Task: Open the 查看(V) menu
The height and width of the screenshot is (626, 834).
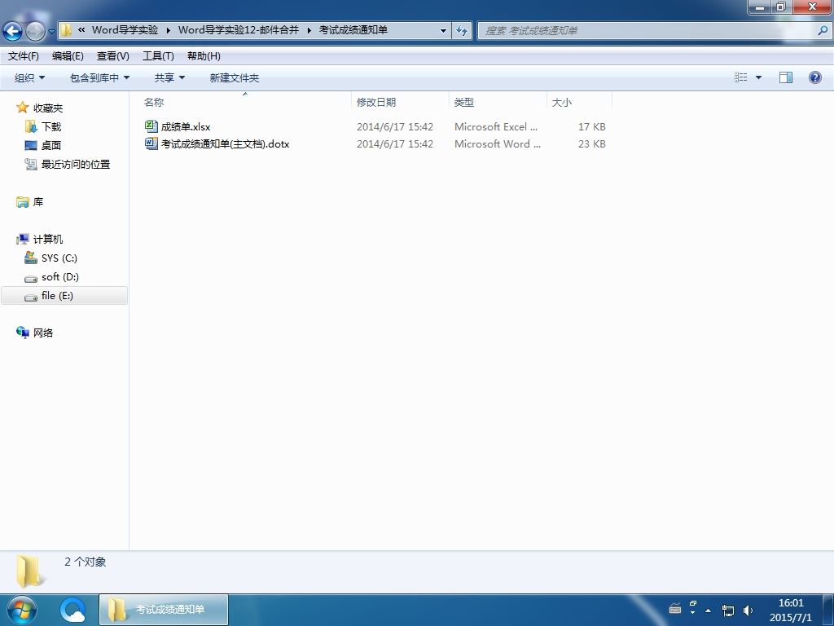Action: pos(112,56)
